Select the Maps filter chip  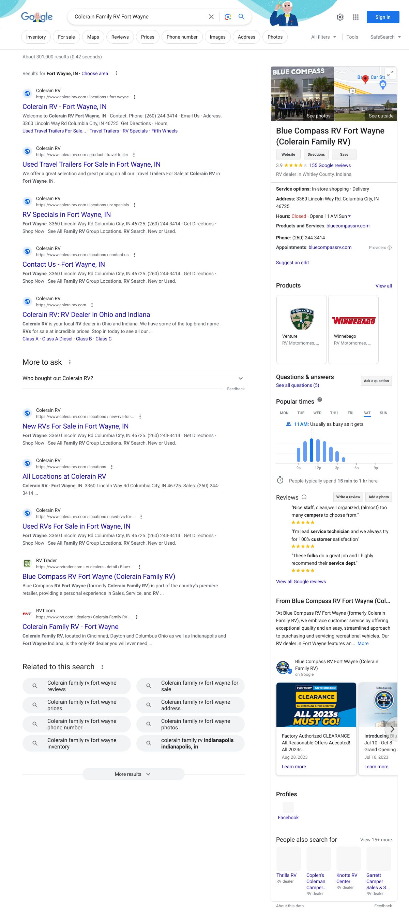93,37
